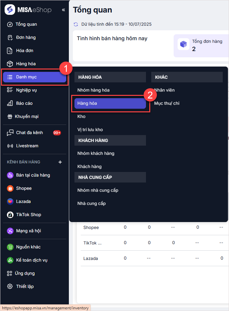Open the Shopee channel icon
The image size is (229, 311).
point(10,188)
